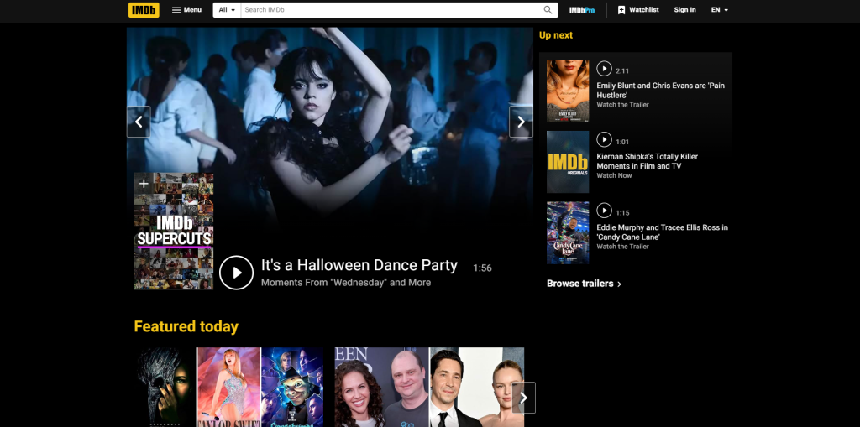Play the Halloween Dance Party video

(x=236, y=273)
